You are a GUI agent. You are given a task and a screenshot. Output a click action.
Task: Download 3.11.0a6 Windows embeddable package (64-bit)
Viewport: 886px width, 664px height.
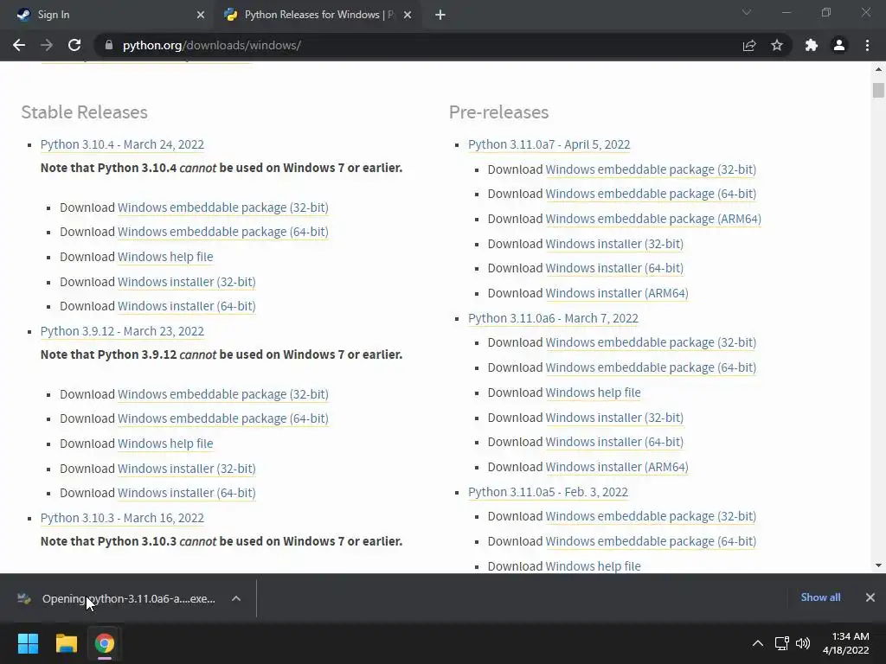(x=651, y=367)
